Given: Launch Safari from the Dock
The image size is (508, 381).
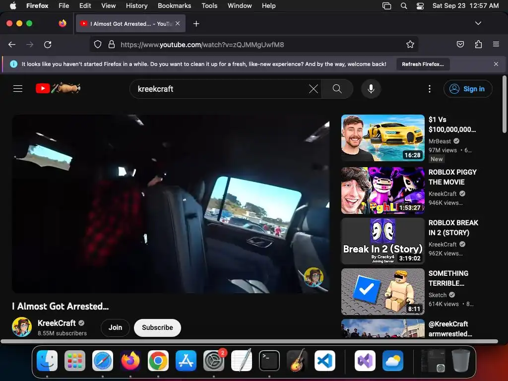Looking at the screenshot, I should click(x=103, y=361).
